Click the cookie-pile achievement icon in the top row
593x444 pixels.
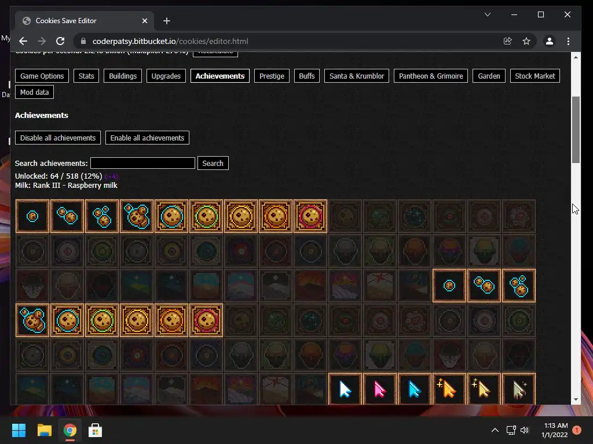(137, 216)
